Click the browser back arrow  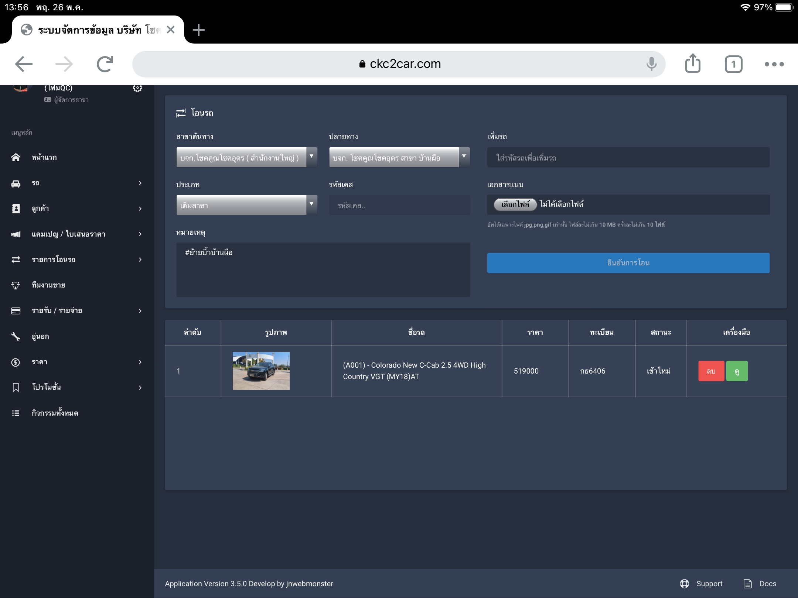click(24, 64)
